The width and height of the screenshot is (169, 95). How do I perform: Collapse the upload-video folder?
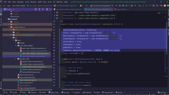pyautogui.click(x=16, y=59)
